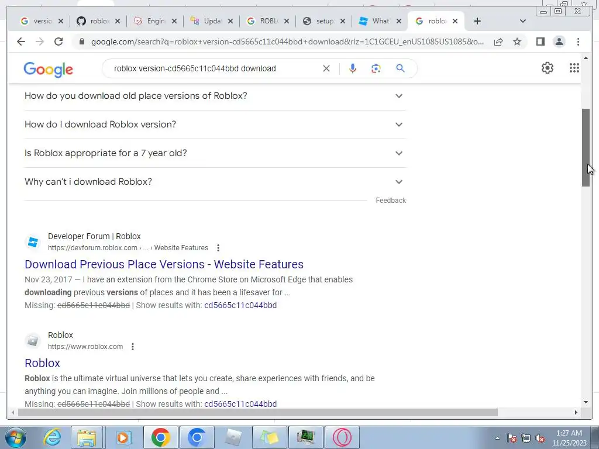
Task: Open a new tab with the plus button
Action: [x=477, y=21]
